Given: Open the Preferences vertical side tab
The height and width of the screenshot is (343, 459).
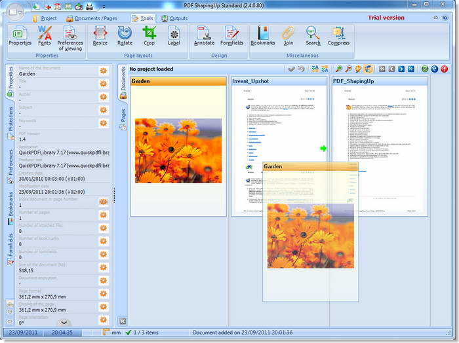Looking at the screenshot, I should coord(10,166).
